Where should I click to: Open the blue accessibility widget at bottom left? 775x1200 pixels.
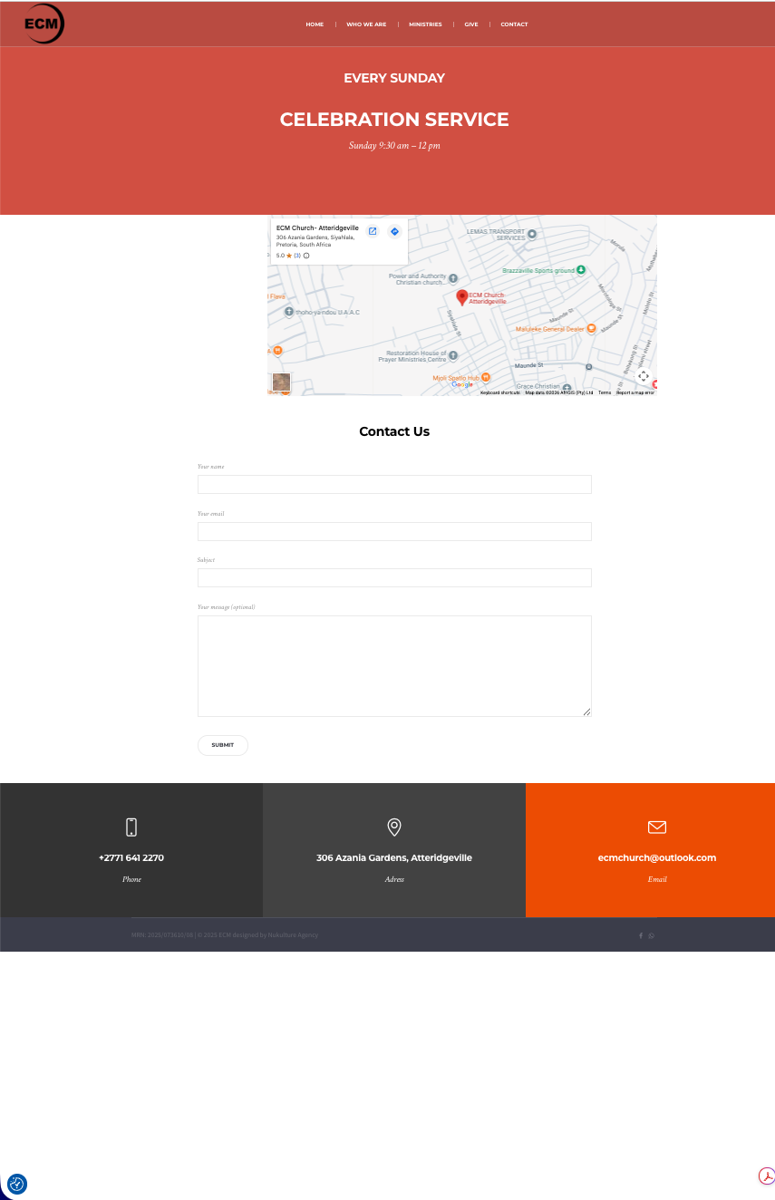click(16, 1184)
